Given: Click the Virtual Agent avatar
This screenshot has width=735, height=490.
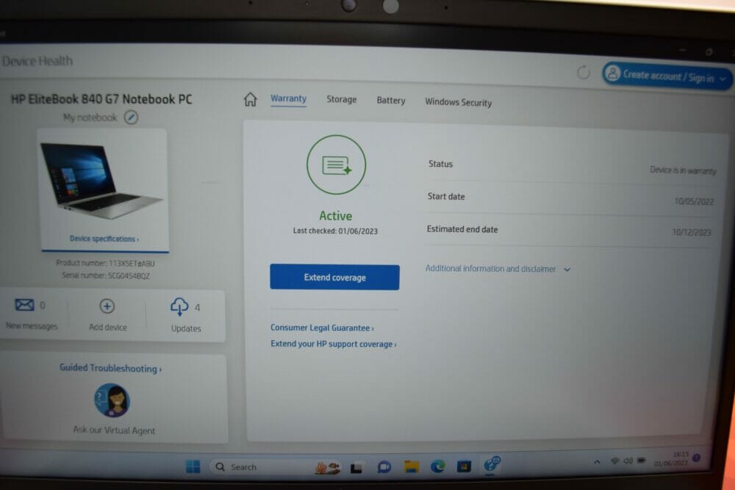Looking at the screenshot, I should (x=112, y=400).
